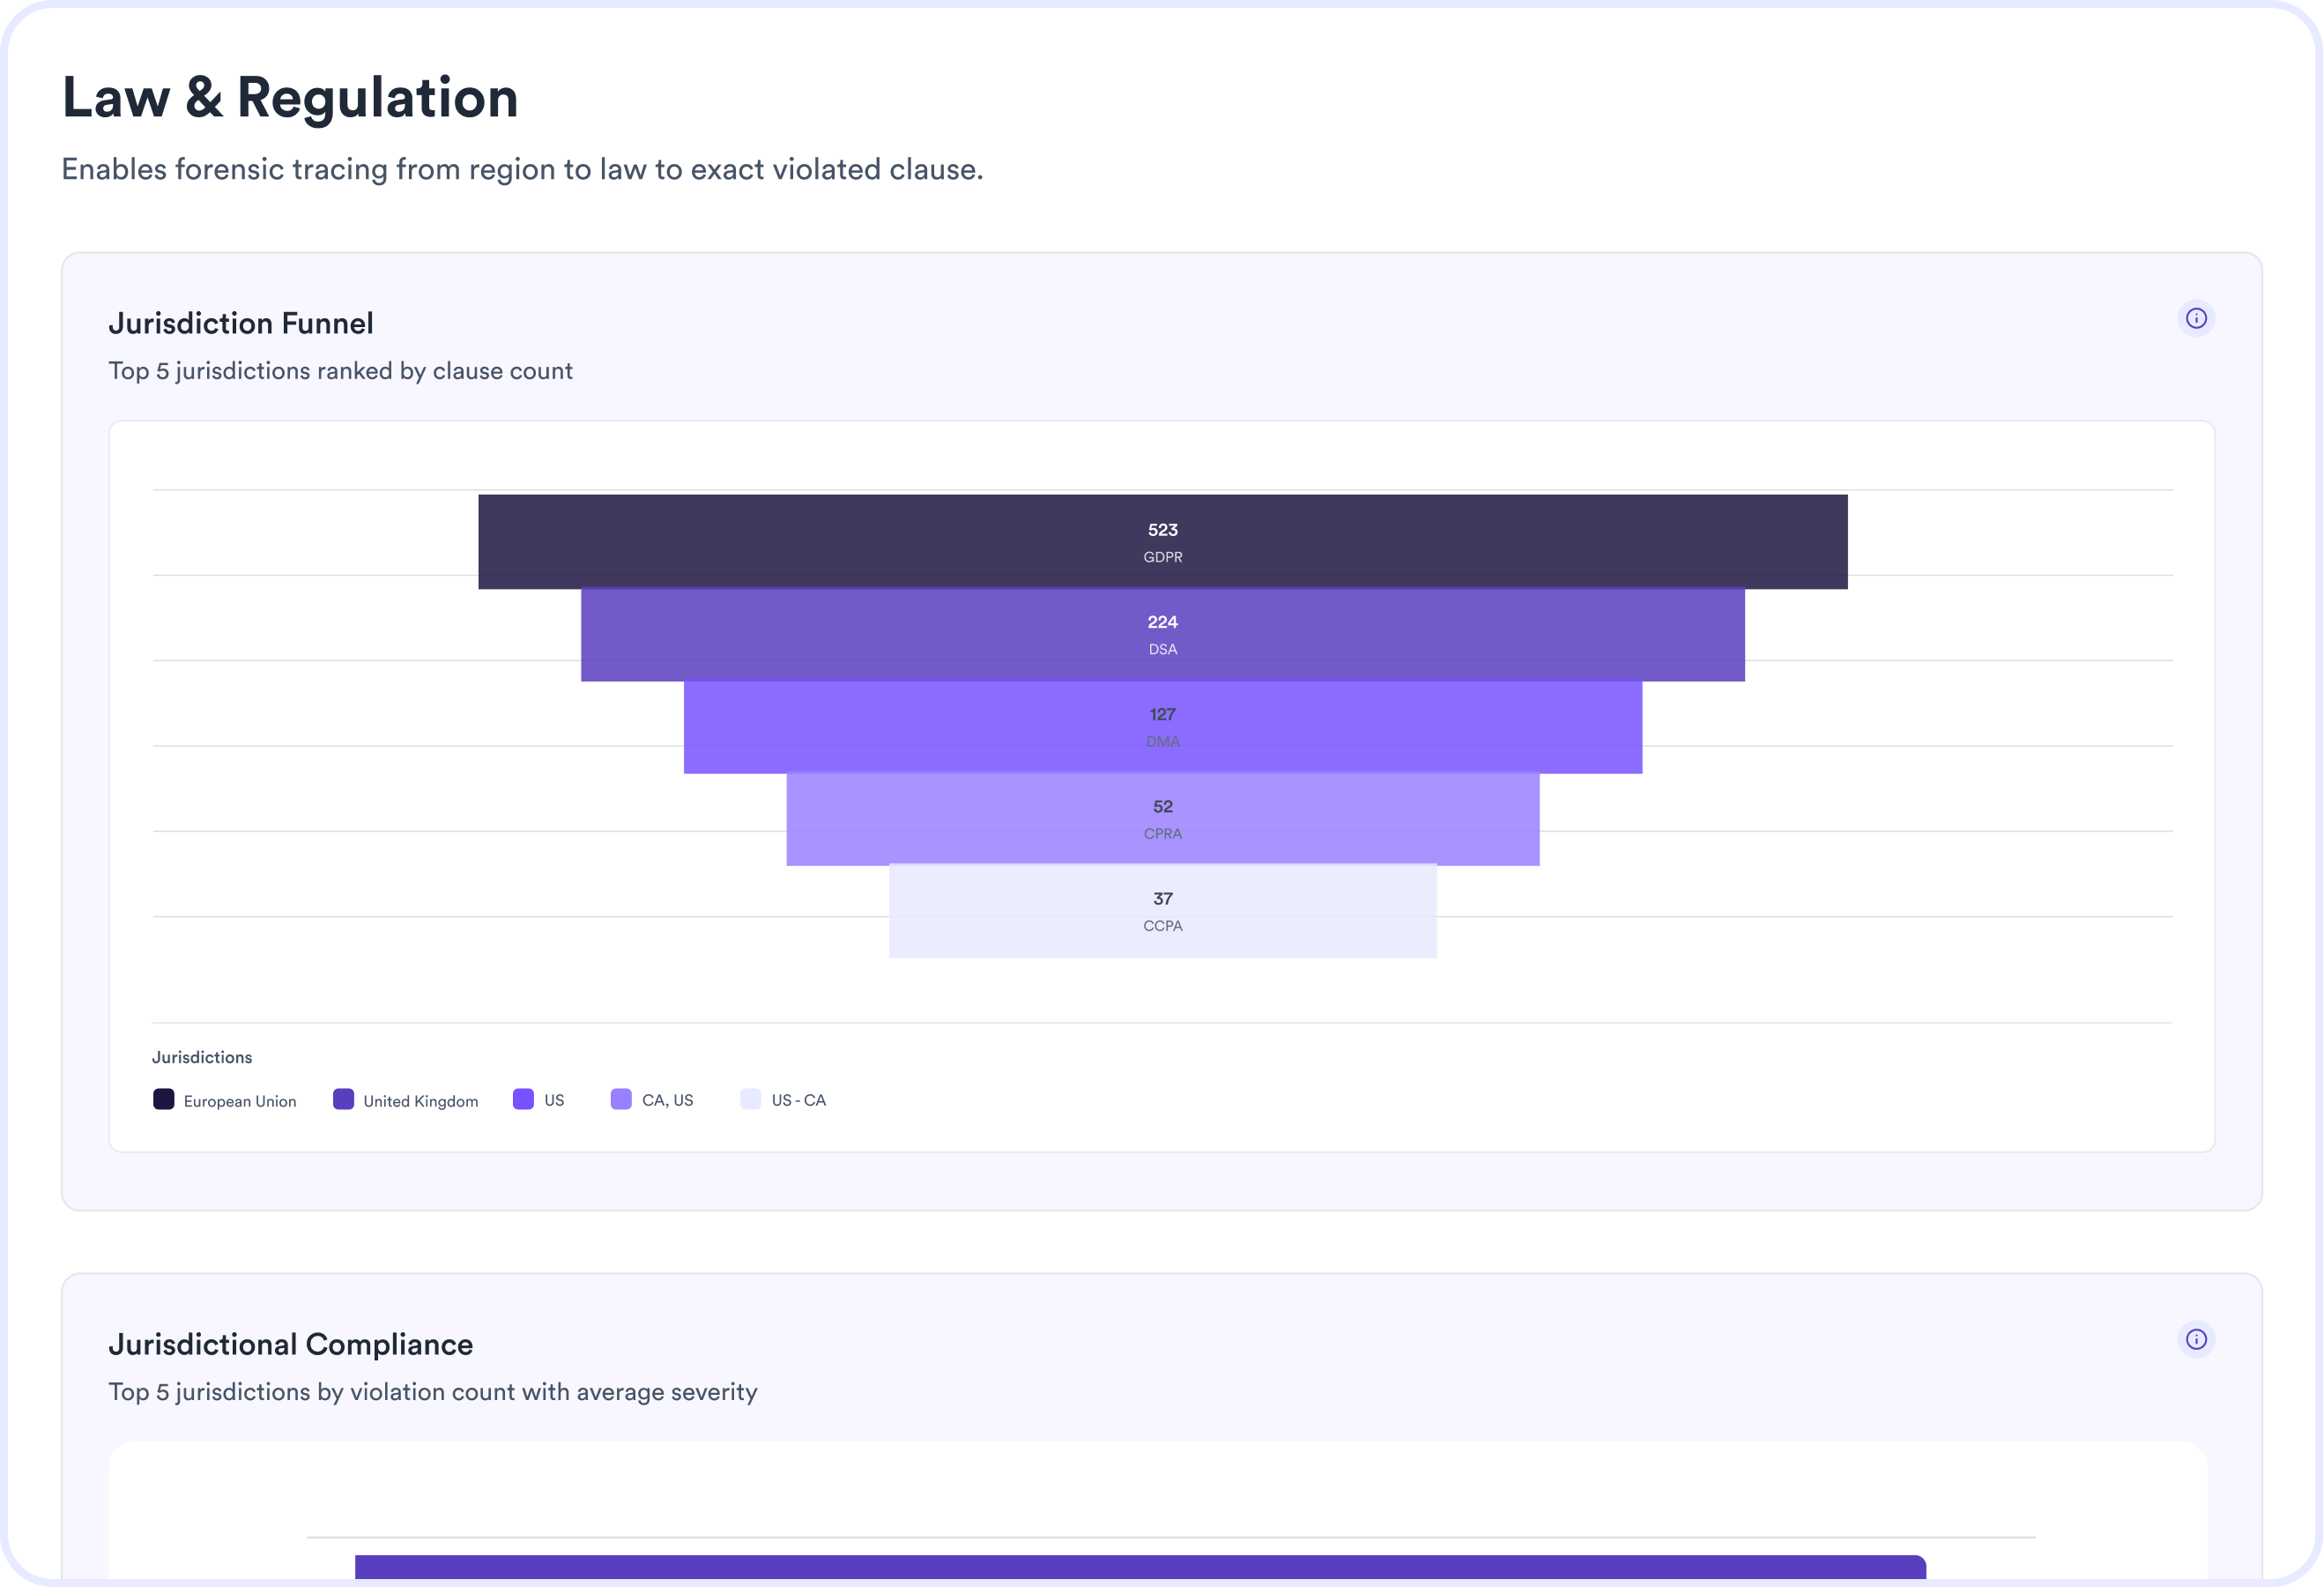
Task: Click Jurisdiction Funnel info icon
Action: (x=2196, y=318)
